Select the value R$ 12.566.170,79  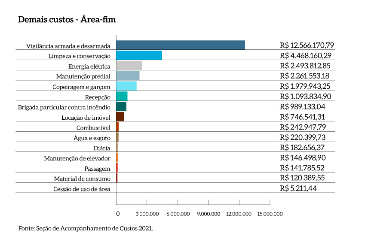coord(307,45)
